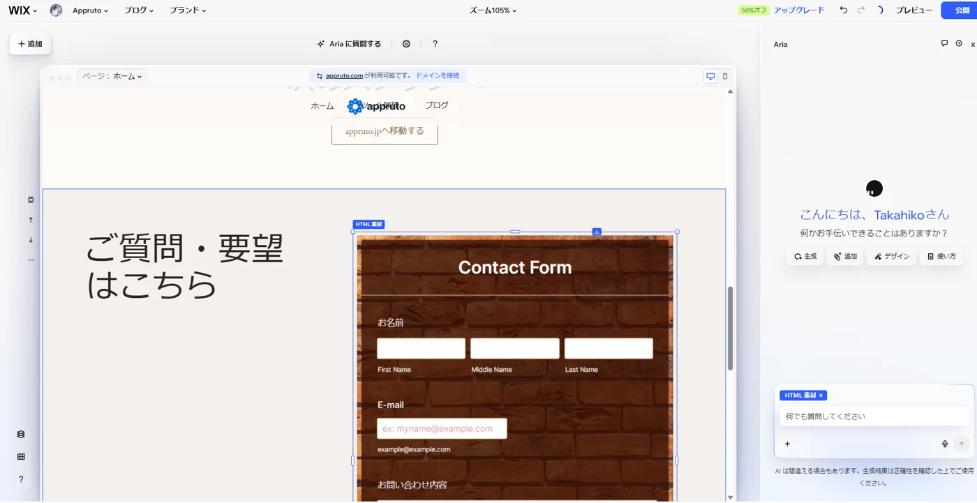This screenshot has height=503, width=977.
Task: Open the ズーム105% zoom dropdown
Action: tap(493, 10)
